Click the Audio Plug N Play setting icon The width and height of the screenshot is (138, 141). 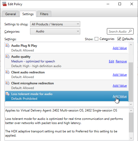(8, 45)
